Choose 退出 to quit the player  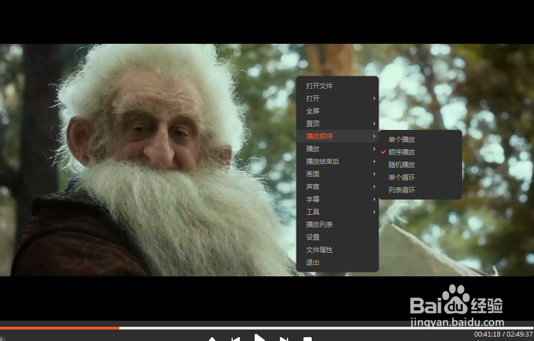point(337,262)
